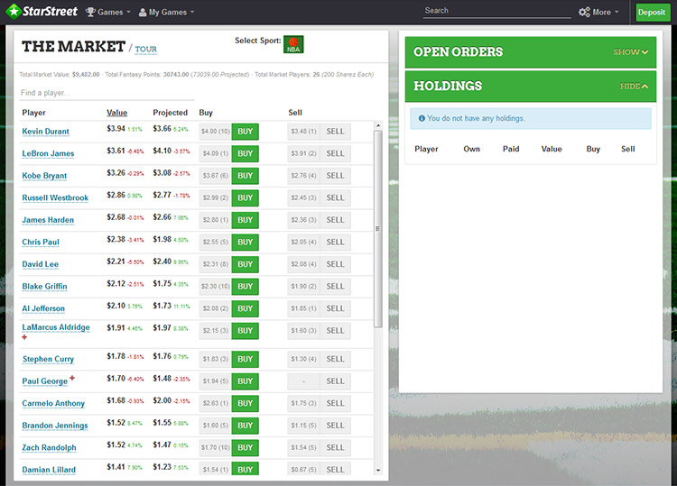This screenshot has height=486, width=677.
Task: Open the Games dropdown menu
Action: point(108,12)
